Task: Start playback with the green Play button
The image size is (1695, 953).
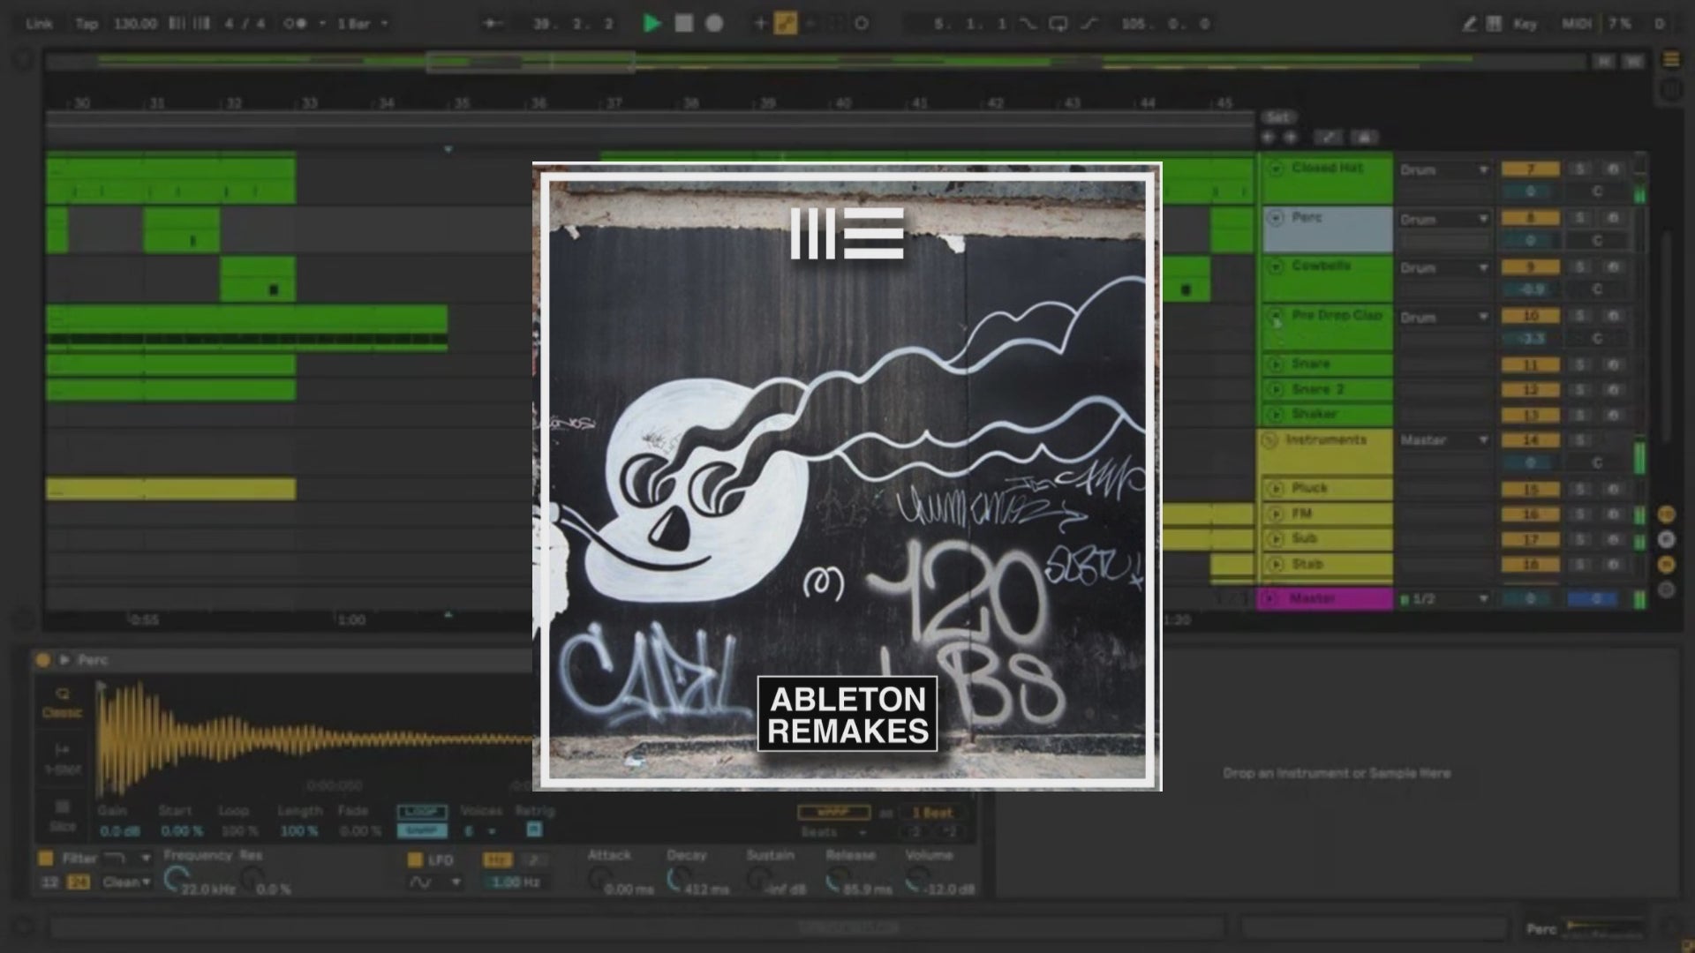Action: [652, 24]
